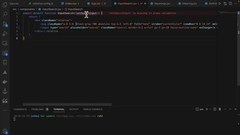
Task: Kill the terminal with trash icon
Action: point(220,109)
